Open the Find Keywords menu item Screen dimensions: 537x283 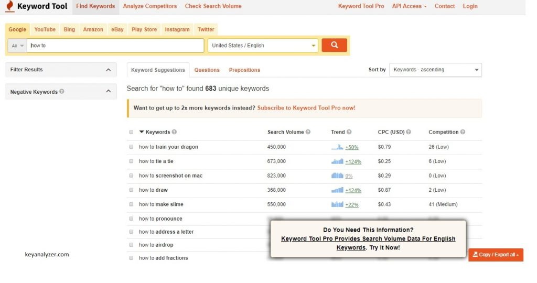(x=95, y=6)
